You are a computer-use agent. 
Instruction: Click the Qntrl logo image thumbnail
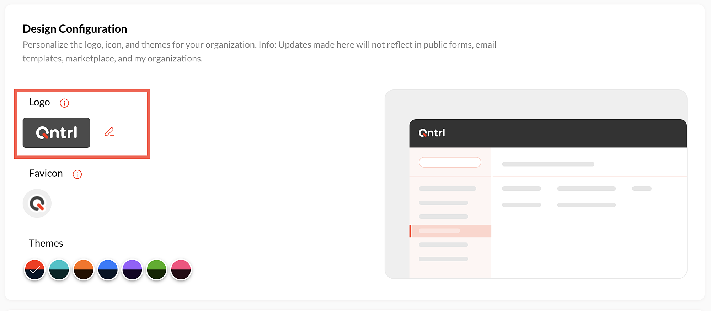[56, 133]
